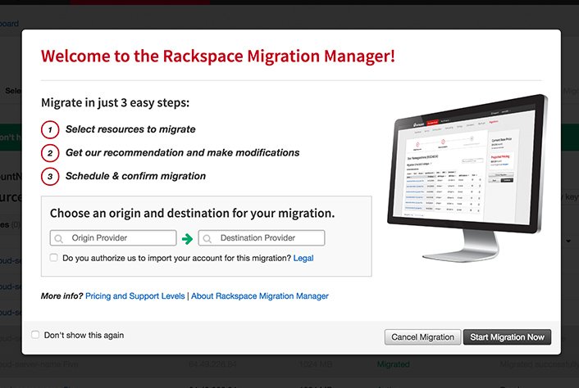Expand the dropdown arrow behind the dialog's right edge

tap(569, 241)
